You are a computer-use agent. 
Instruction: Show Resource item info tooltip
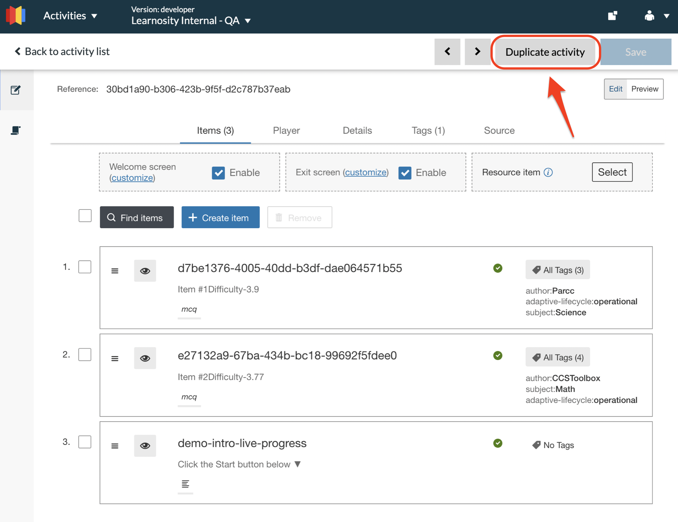pyautogui.click(x=548, y=172)
